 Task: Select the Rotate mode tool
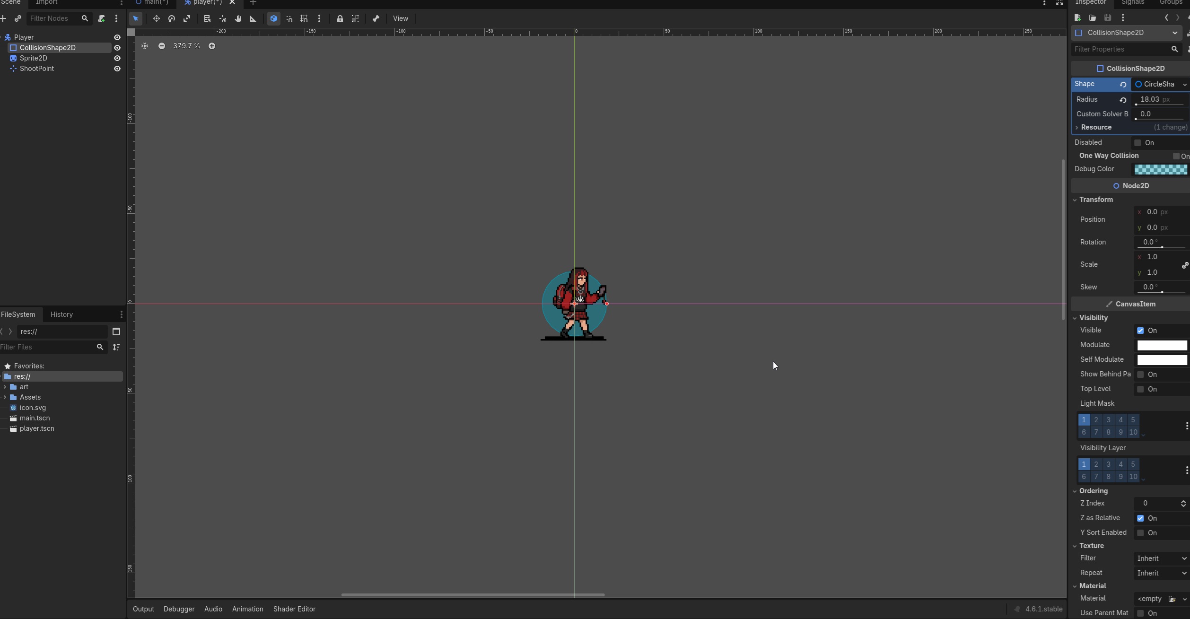pyautogui.click(x=172, y=18)
